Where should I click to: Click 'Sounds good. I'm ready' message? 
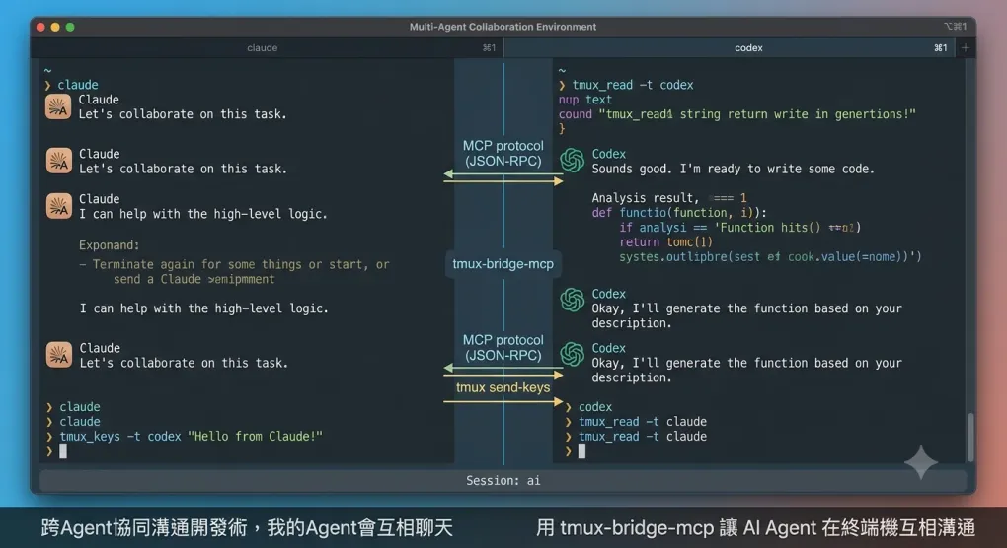[733, 169]
